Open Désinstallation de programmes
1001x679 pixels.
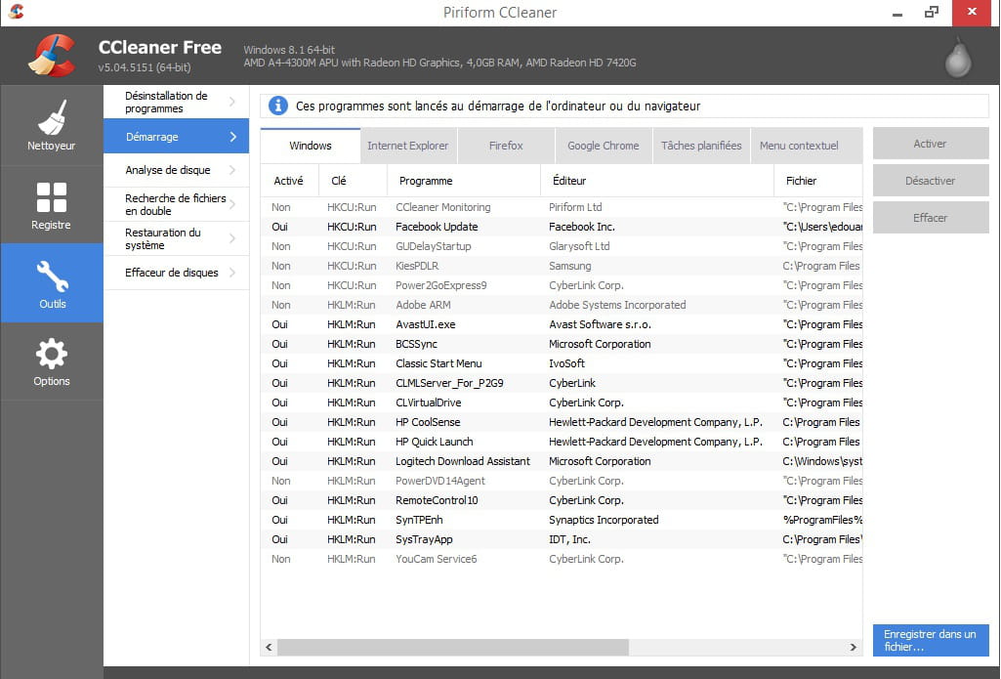(176, 103)
